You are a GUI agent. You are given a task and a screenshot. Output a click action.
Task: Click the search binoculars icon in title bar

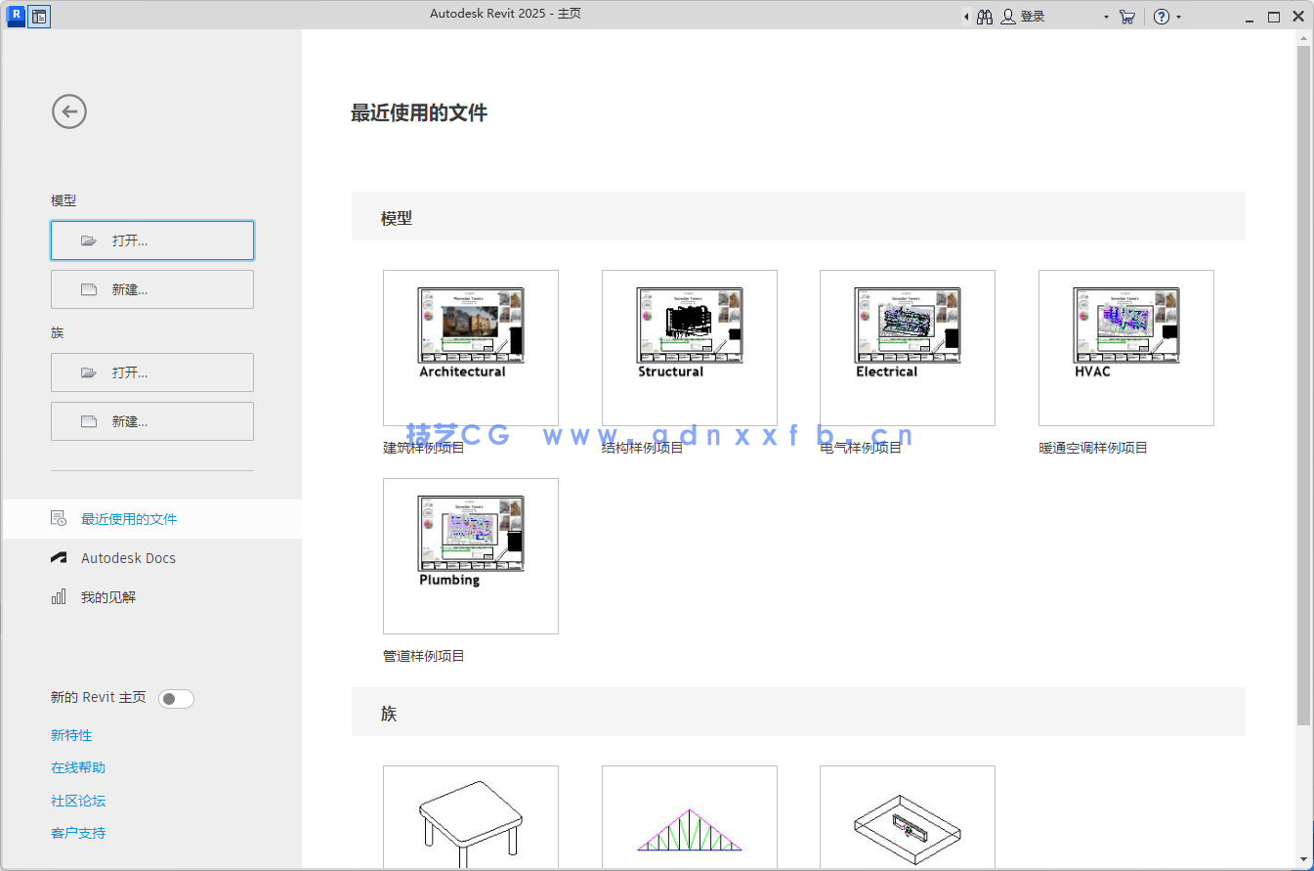tap(984, 16)
